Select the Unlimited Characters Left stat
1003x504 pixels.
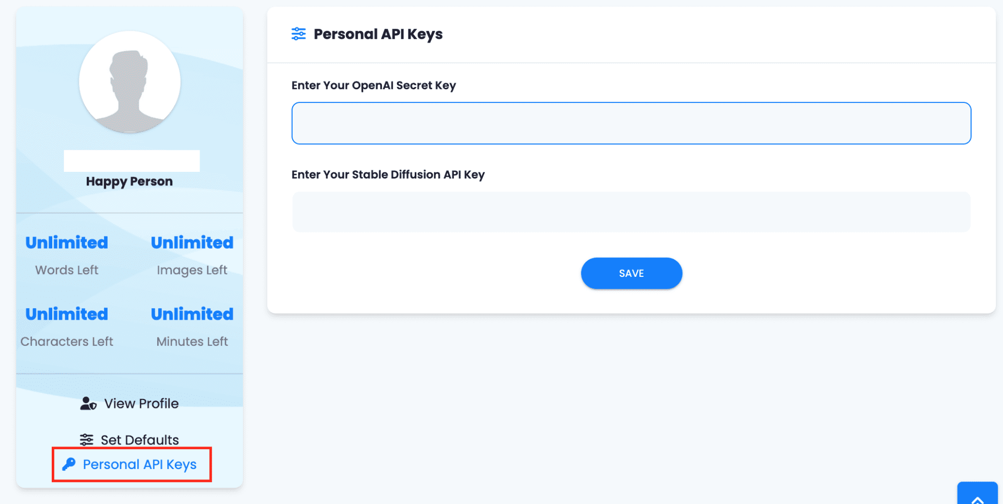[x=67, y=326]
